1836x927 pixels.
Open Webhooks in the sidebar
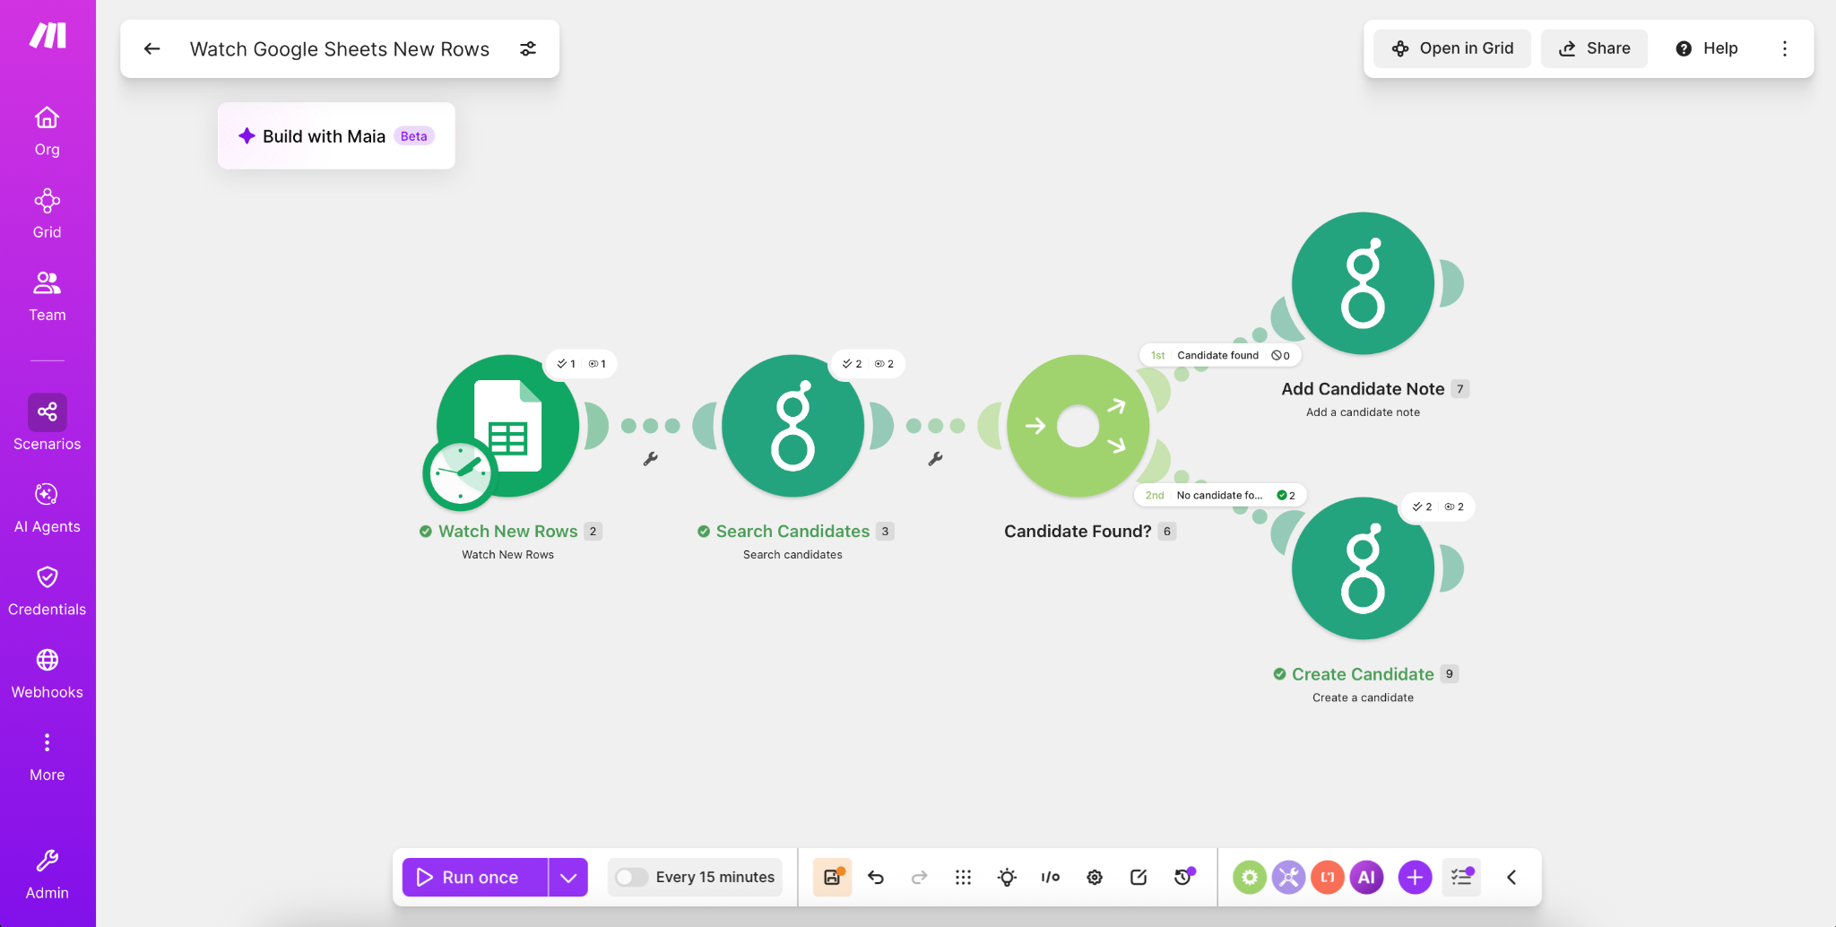point(48,674)
